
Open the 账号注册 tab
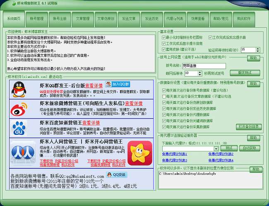[60, 19]
